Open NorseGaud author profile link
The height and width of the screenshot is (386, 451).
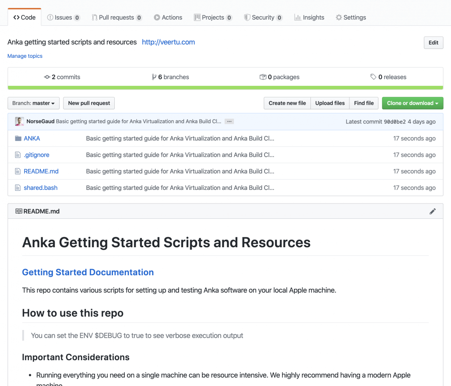pyautogui.click(x=40, y=121)
